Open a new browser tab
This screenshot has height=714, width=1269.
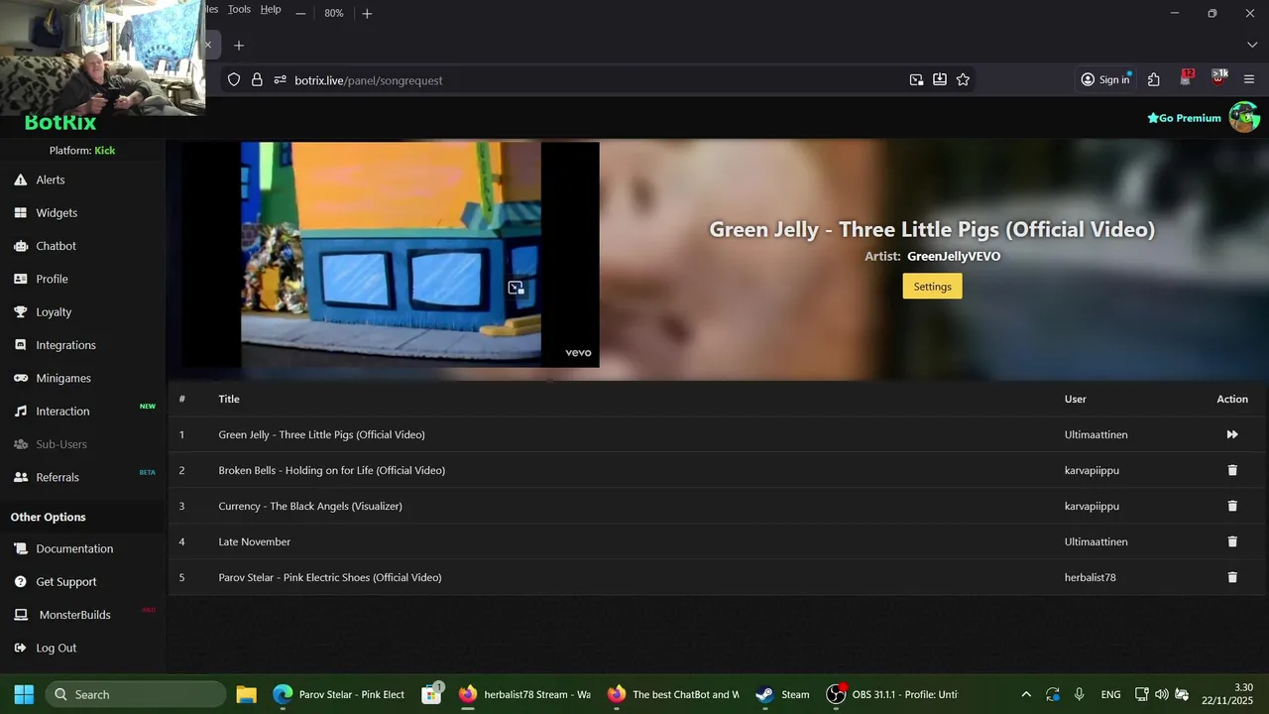coord(238,46)
